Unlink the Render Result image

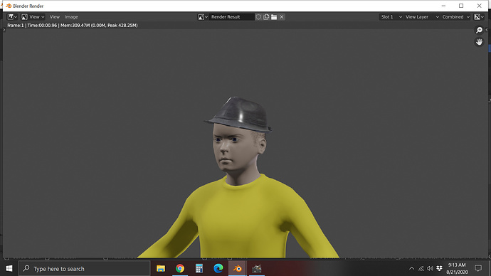tap(282, 17)
